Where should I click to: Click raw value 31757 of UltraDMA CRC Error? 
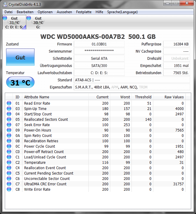click(x=178, y=184)
